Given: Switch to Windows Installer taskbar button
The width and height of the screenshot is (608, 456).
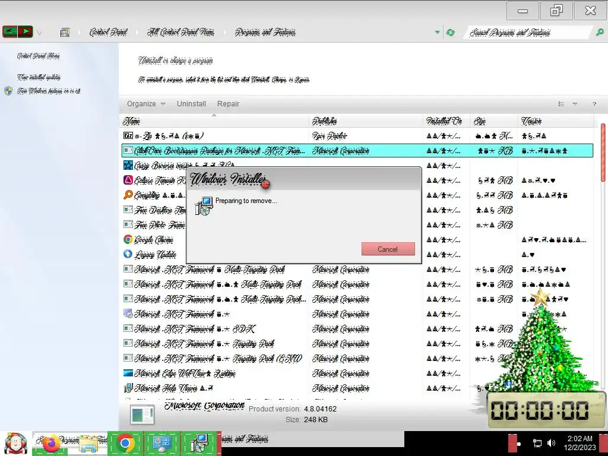Looking at the screenshot, I should [199, 443].
